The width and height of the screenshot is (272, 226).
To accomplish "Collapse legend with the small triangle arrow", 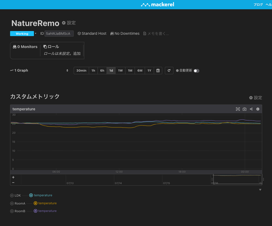I will pyautogui.click(x=260, y=190).
